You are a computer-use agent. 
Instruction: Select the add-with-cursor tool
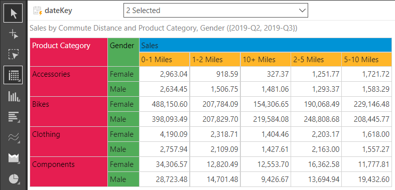(13, 34)
